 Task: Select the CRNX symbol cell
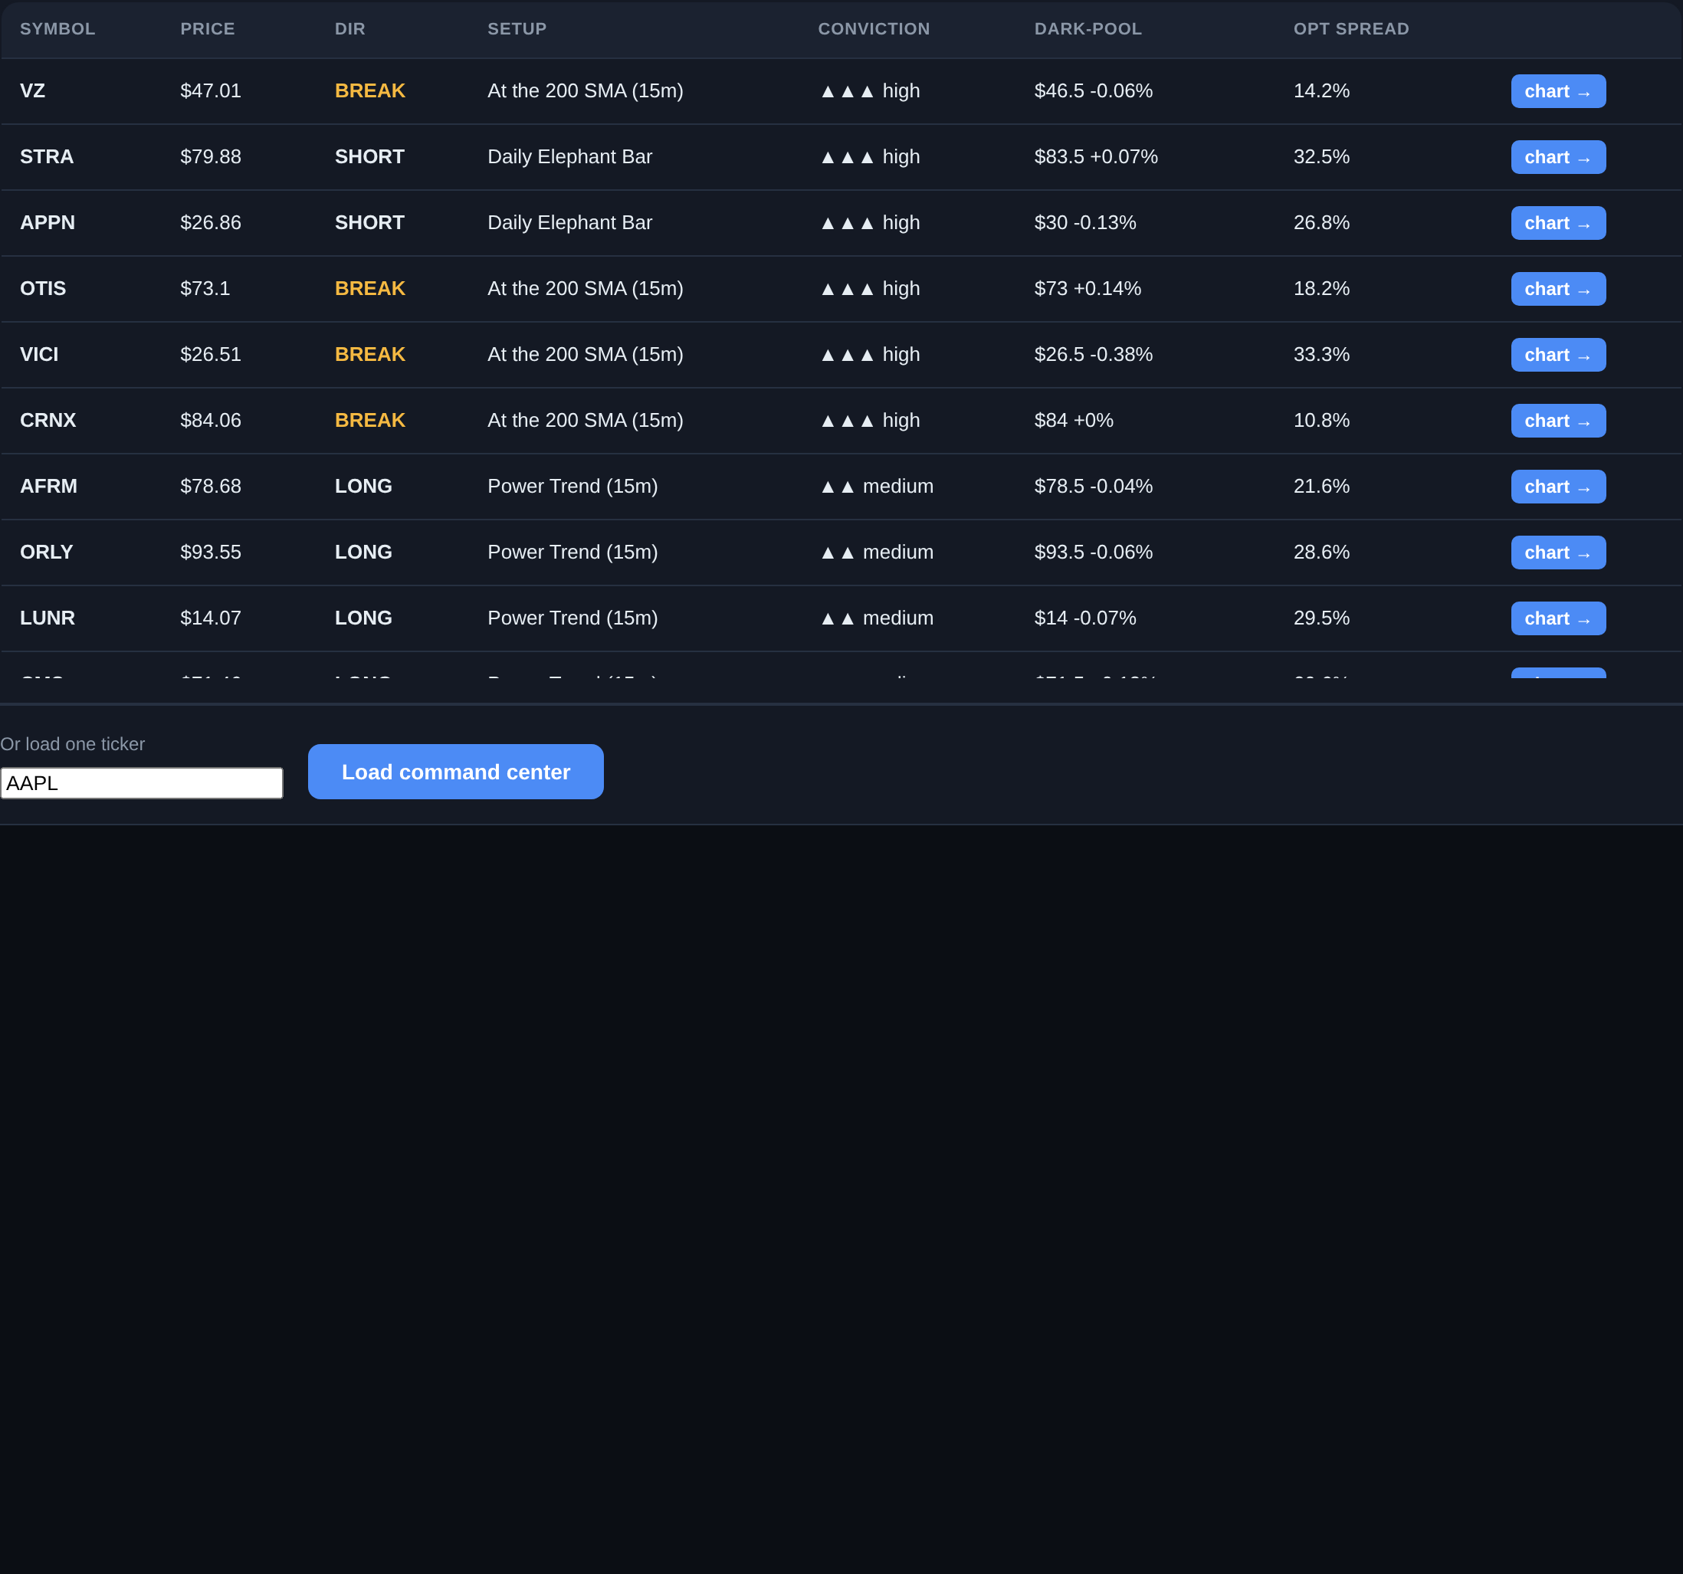pyautogui.click(x=48, y=421)
